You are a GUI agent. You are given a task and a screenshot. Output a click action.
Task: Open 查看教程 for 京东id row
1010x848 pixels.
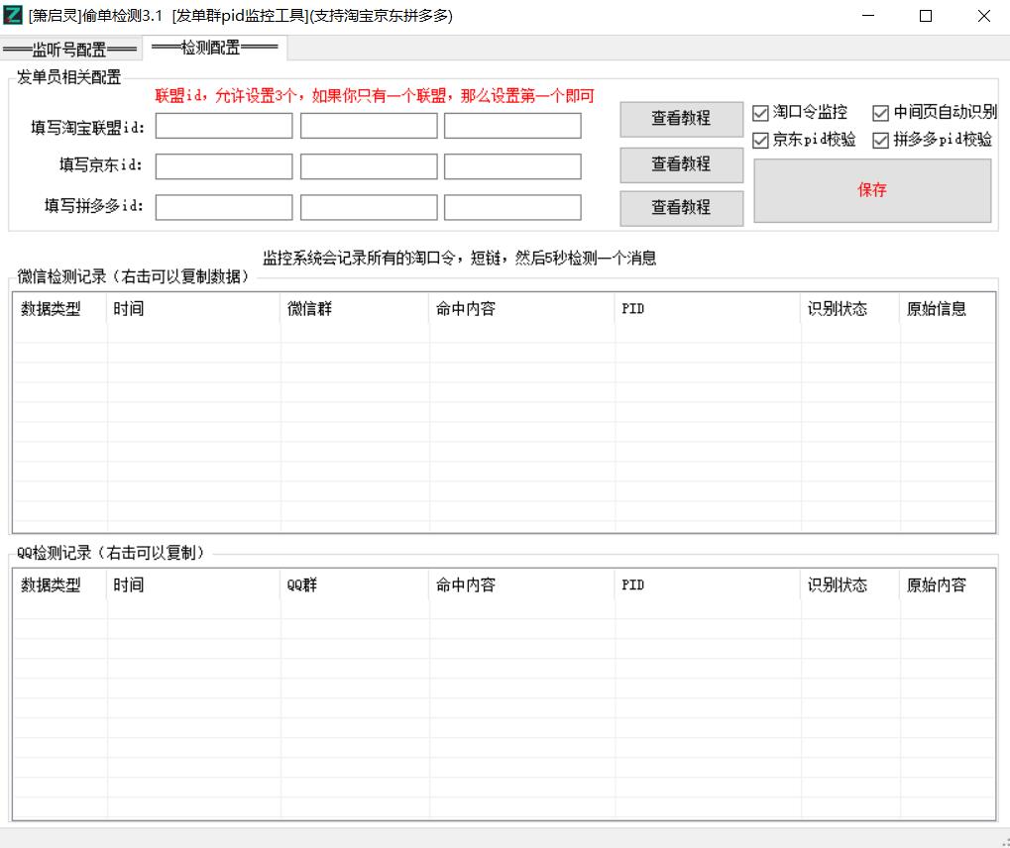[x=681, y=164]
